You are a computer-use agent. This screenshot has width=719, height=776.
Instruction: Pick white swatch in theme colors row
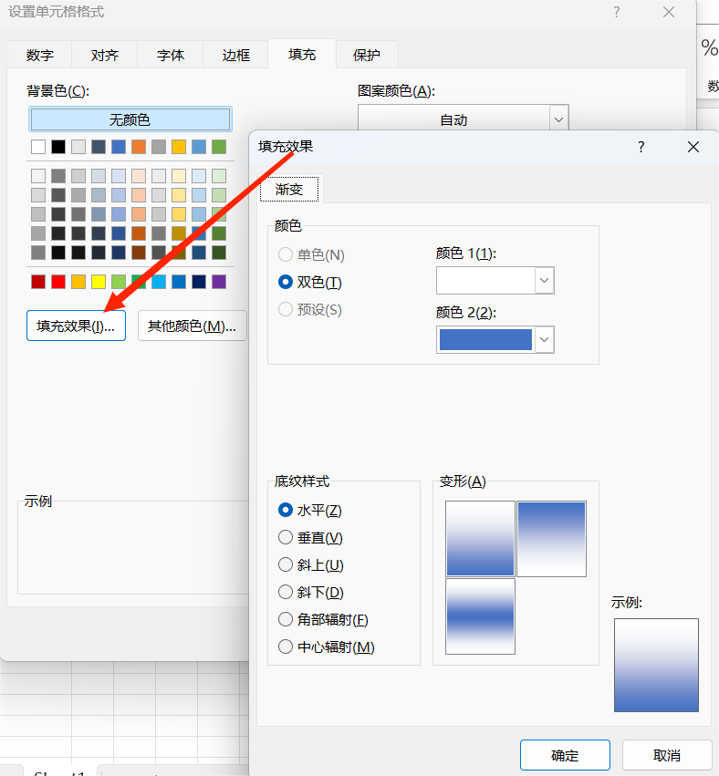tap(38, 147)
